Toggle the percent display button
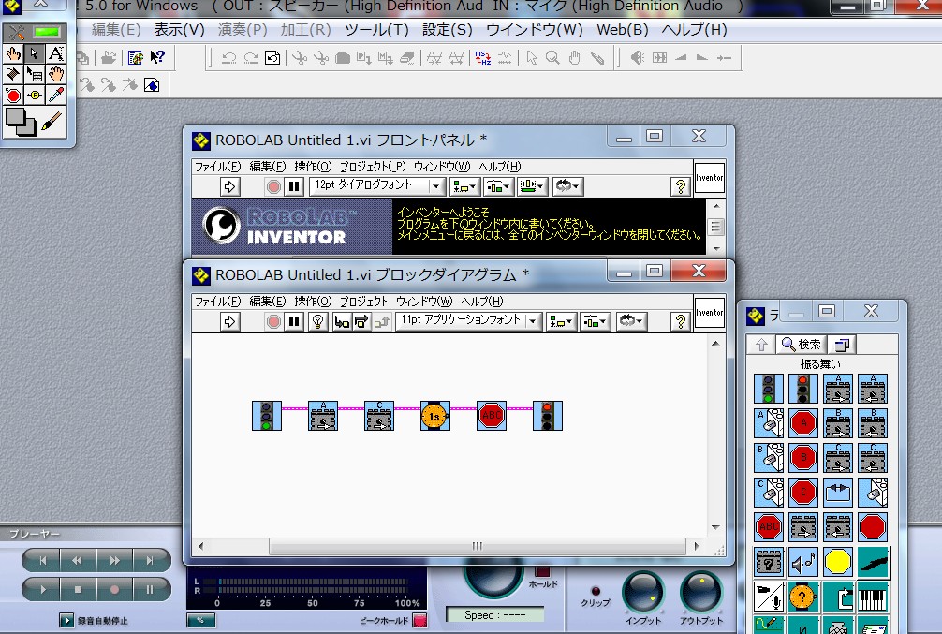This screenshot has height=634, width=942. pos(200,620)
